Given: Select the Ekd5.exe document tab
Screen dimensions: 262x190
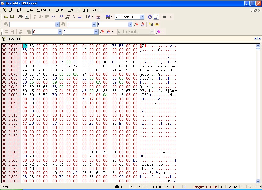Looking at the screenshot, I should click(11, 39).
